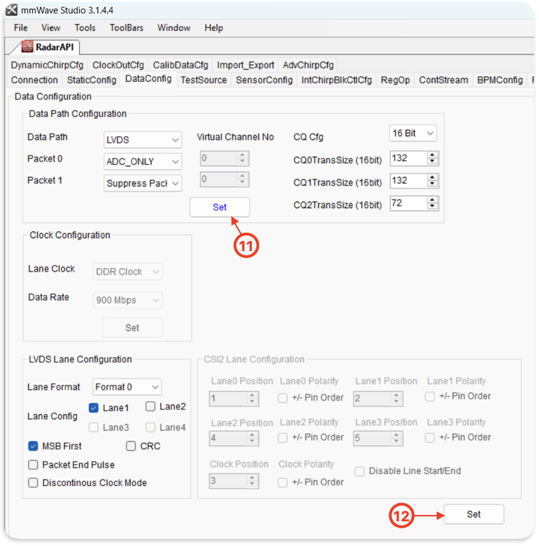Switch to the StaticConfig tab
539x546 pixels.
92,80
